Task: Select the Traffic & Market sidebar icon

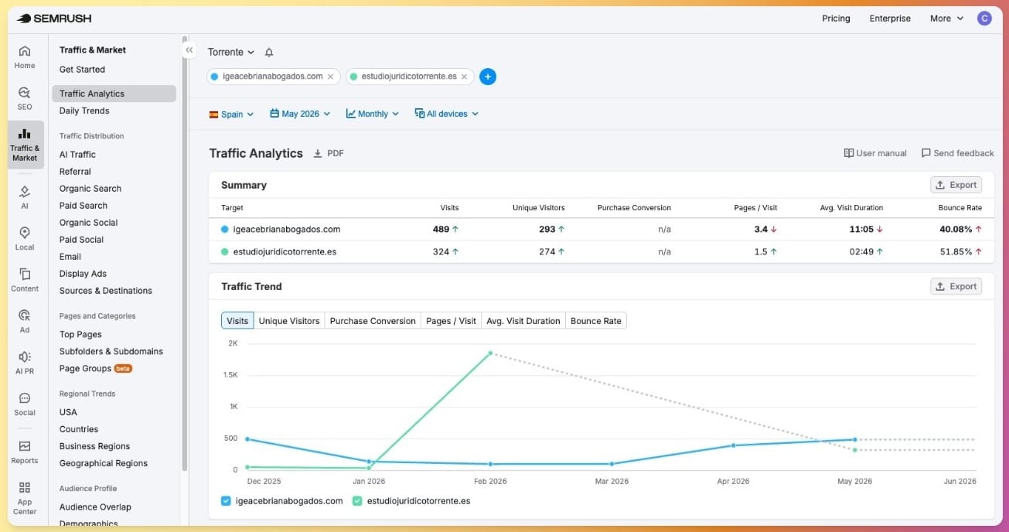Action: (25, 145)
